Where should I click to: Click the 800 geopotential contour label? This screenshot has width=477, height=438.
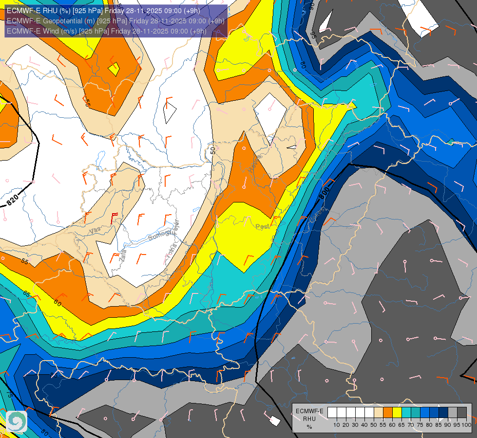324,193
